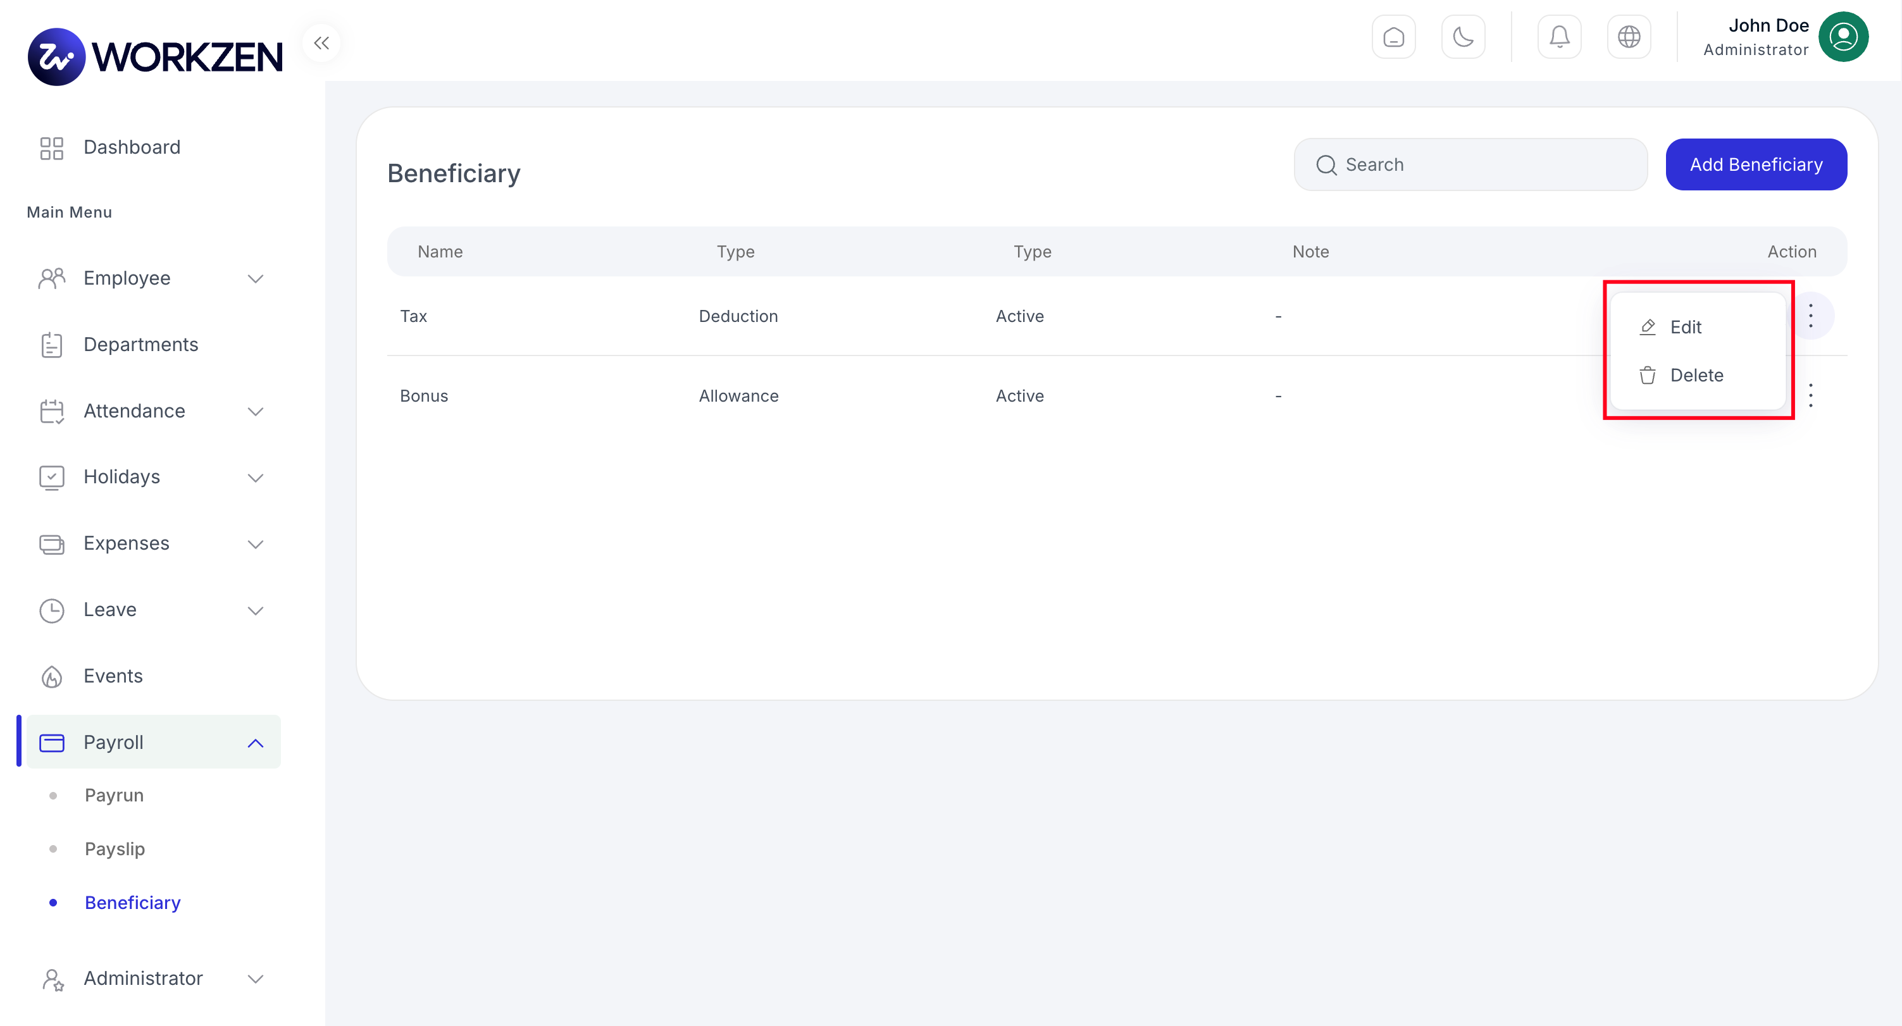The image size is (1902, 1026).
Task: Expand the Expenses menu chevron
Action: pyautogui.click(x=256, y=545)
